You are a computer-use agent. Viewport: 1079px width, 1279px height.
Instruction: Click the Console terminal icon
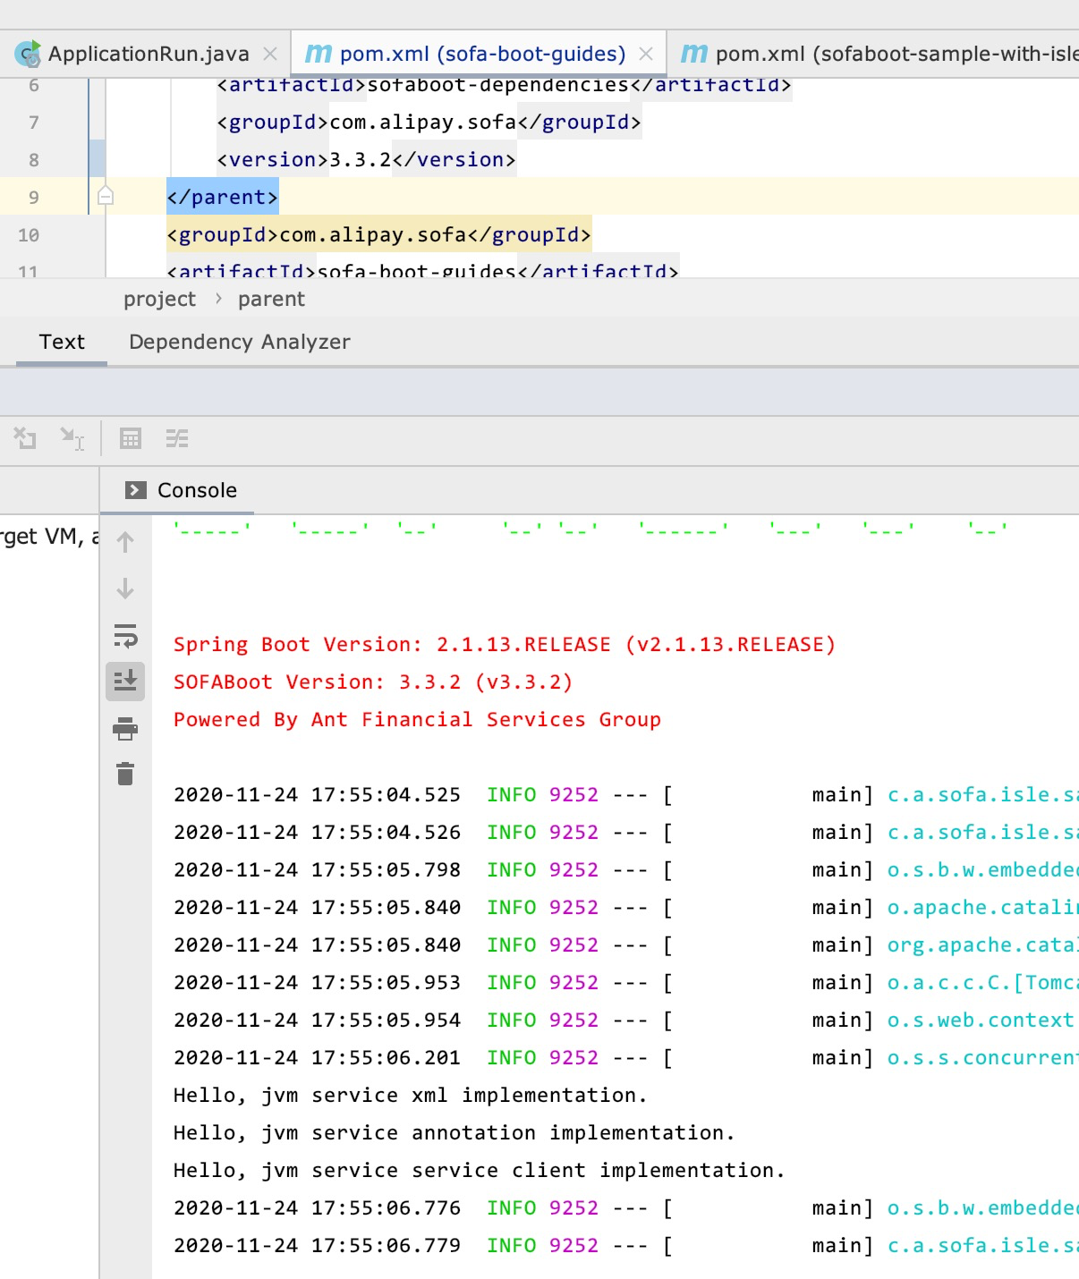click(135, 489)
